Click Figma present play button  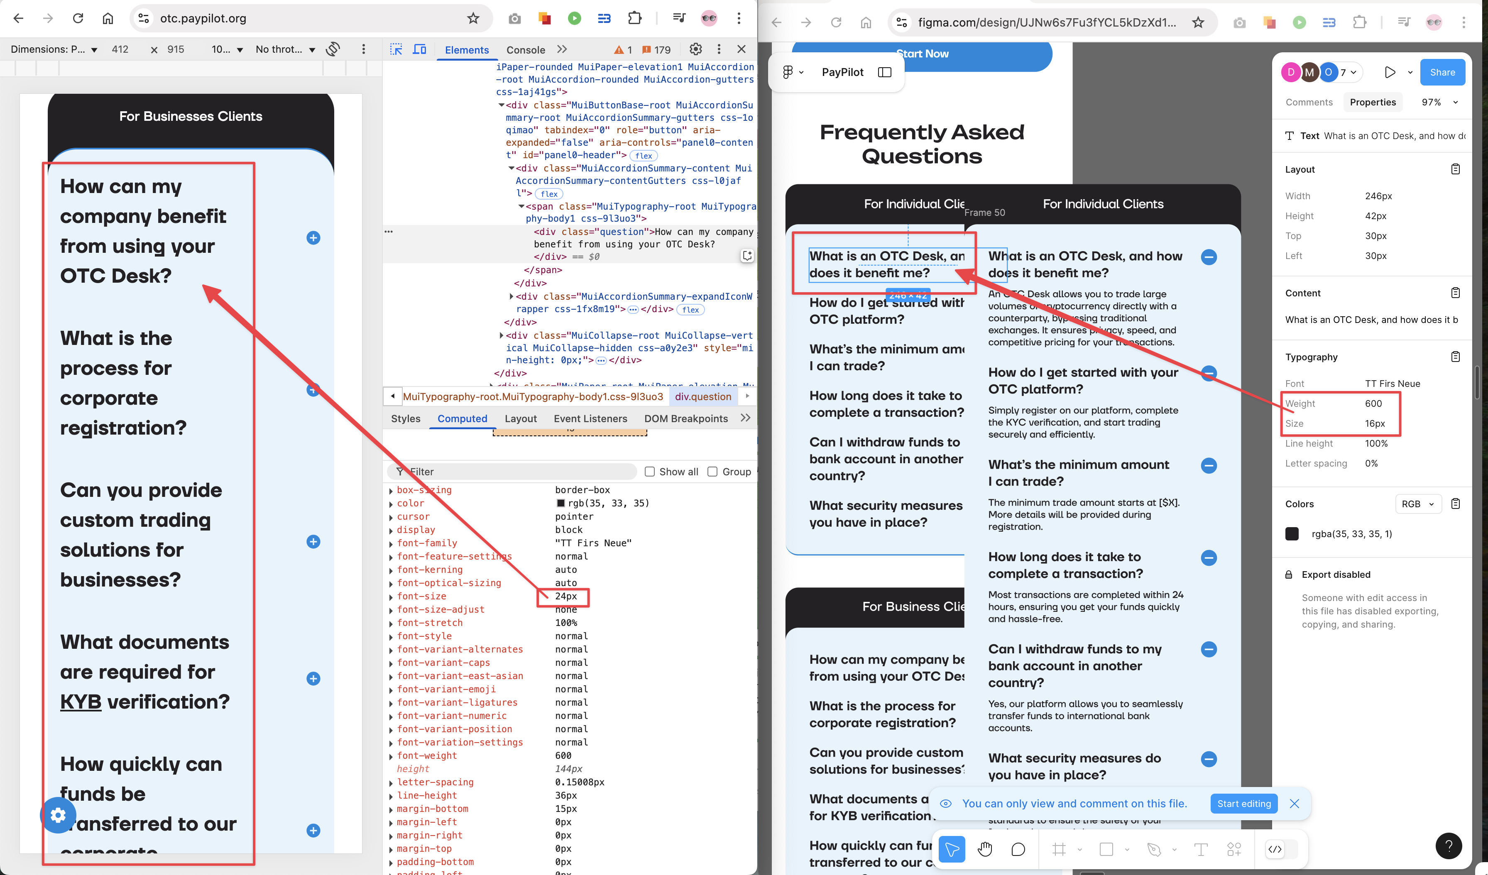pyautogui.click(x=1389, y=72)
